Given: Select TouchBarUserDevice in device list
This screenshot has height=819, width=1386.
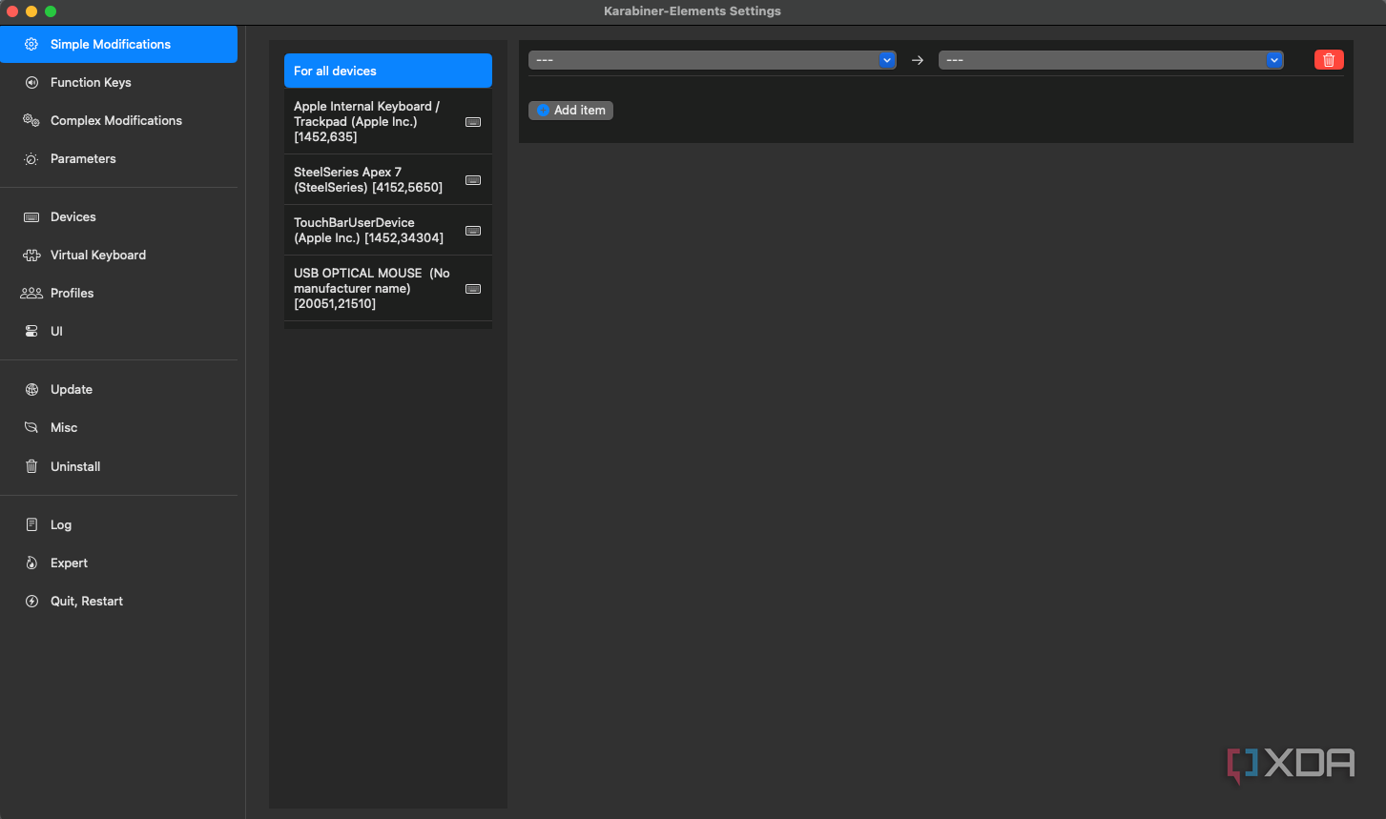Looking at the screenshot, I should [x=388, y=231].
